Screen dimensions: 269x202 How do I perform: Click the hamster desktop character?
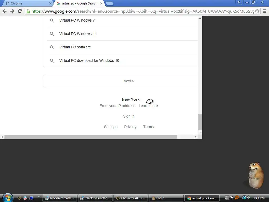pos(256,175)
